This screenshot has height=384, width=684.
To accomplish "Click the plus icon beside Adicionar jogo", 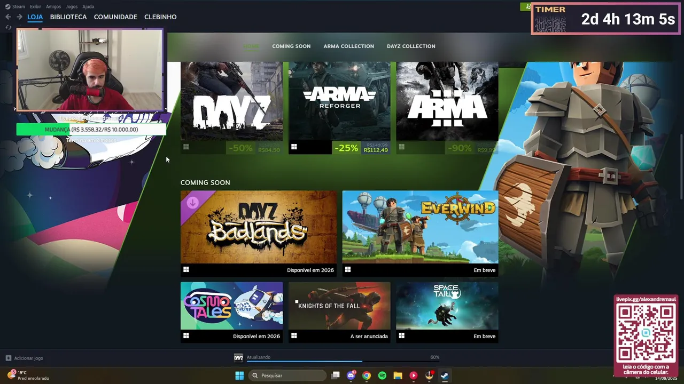I will [8, 358].
